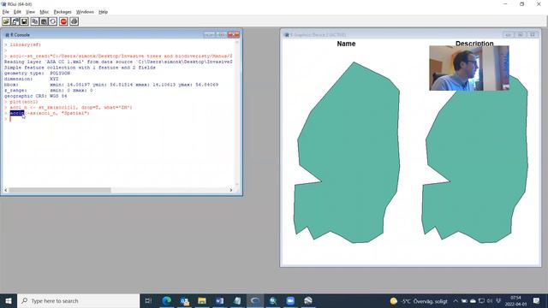Click the console scrollbar right arrow

pyautogui.click(x=230, y=190)
